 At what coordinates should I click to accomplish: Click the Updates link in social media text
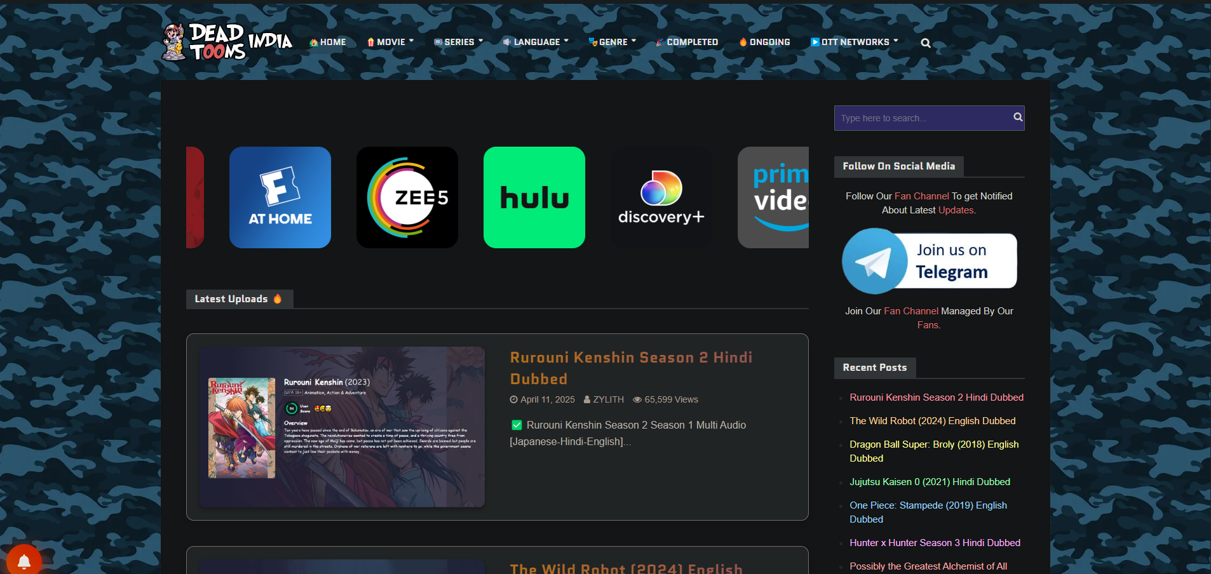[x=956, y=210]
